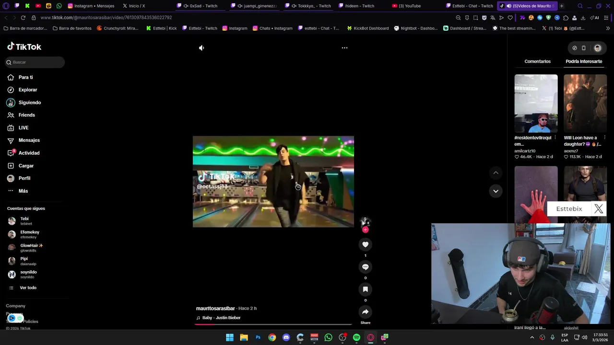Seek the video progress bar
The image size is (614, 345).
click(273, 324)
